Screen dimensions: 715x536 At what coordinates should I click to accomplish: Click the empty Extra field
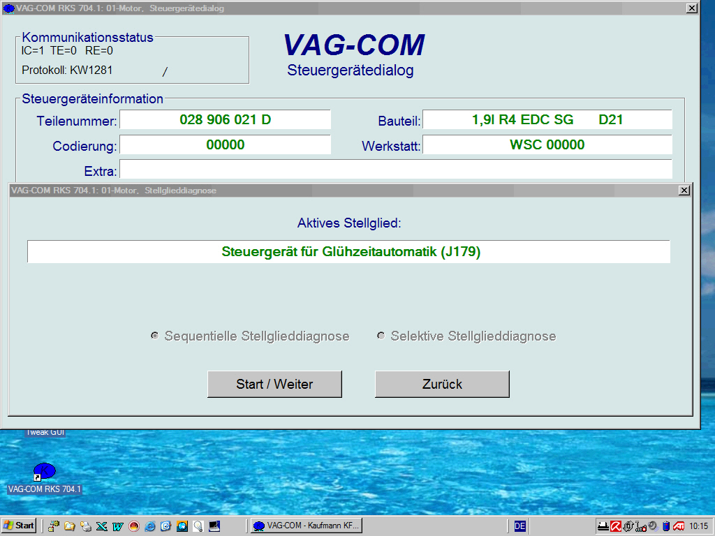tap(396, 169)
